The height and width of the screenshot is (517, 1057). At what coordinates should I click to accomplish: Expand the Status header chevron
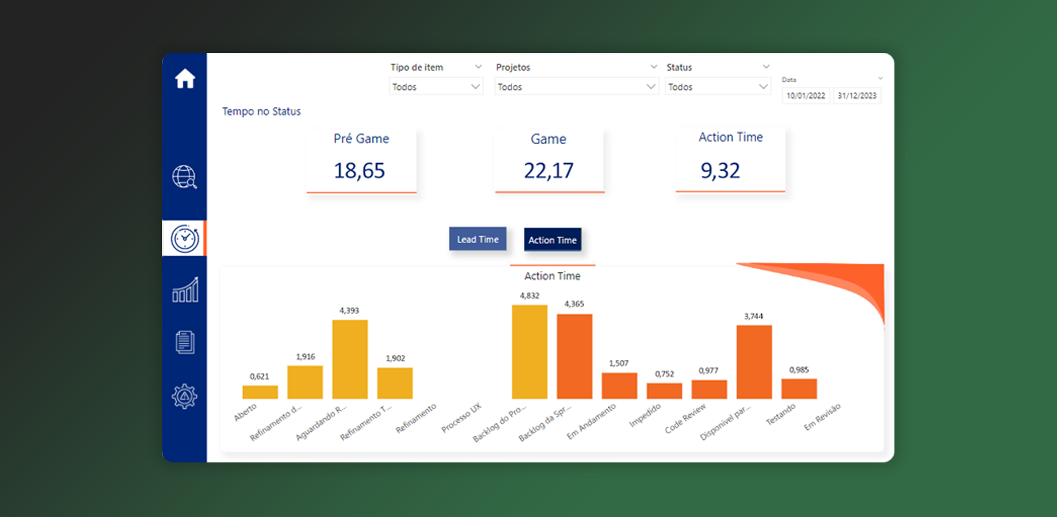click(766, 67)
